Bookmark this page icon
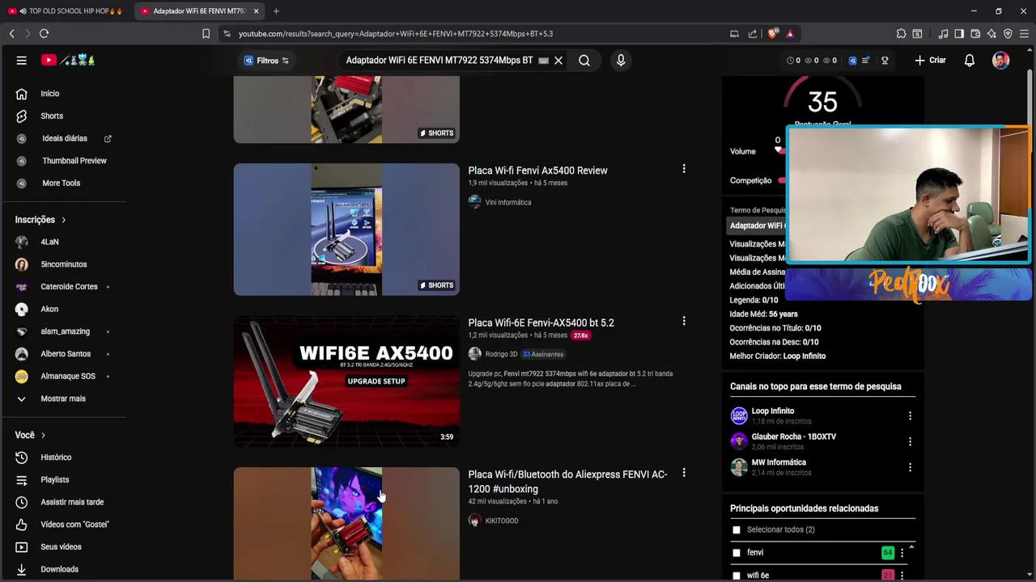The image size is (1036, 582). pos(206,34)
